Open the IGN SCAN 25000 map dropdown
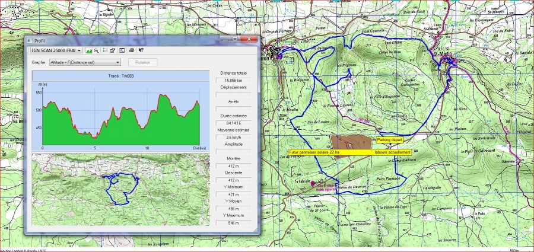Screen dimensions: 534x252 [56, 50]
